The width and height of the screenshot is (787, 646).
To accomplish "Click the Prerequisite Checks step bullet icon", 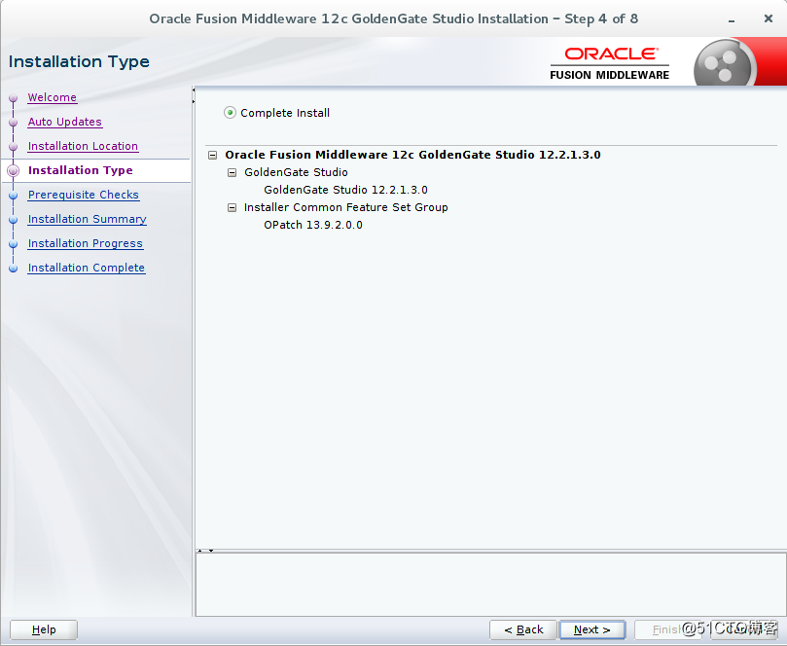I will click(14, 196).
